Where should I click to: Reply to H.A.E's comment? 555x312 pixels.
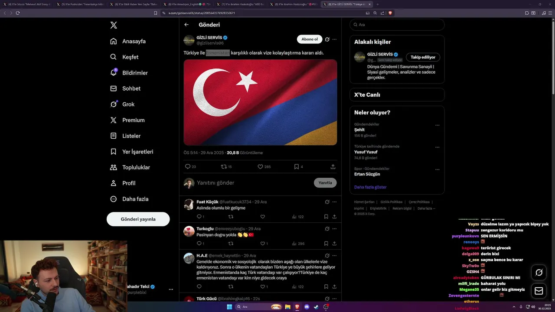click(x=199, y=287)
